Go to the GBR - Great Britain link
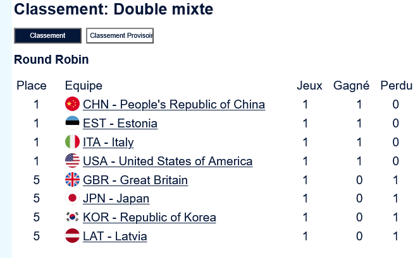The width and height of the screenshot is (420, 258). click(x=135, y=180)
